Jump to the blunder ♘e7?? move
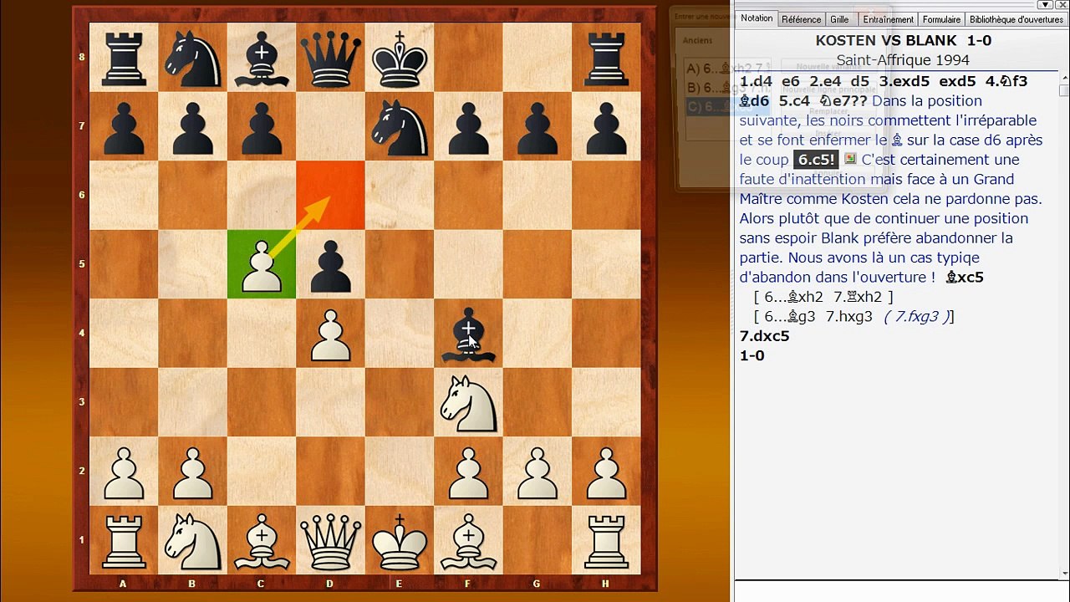 point(843,101)
